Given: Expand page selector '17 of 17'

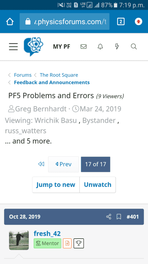Looking at the screenshot, I should pyautogui.click(x=95, y=164).
